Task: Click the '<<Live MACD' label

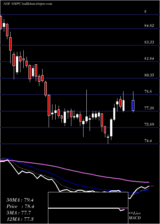Action: [135, 215]
